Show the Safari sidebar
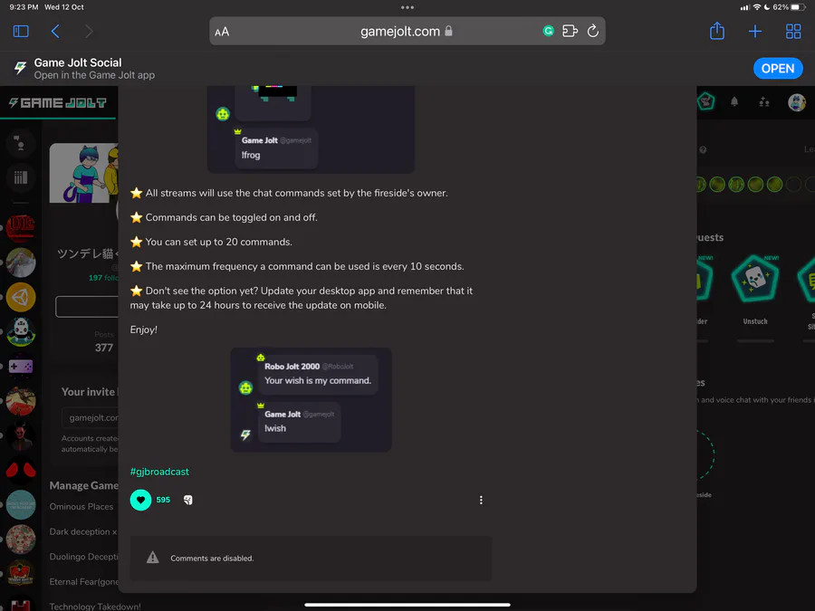Screen dimensions: 815x611 tap(21, 32)
